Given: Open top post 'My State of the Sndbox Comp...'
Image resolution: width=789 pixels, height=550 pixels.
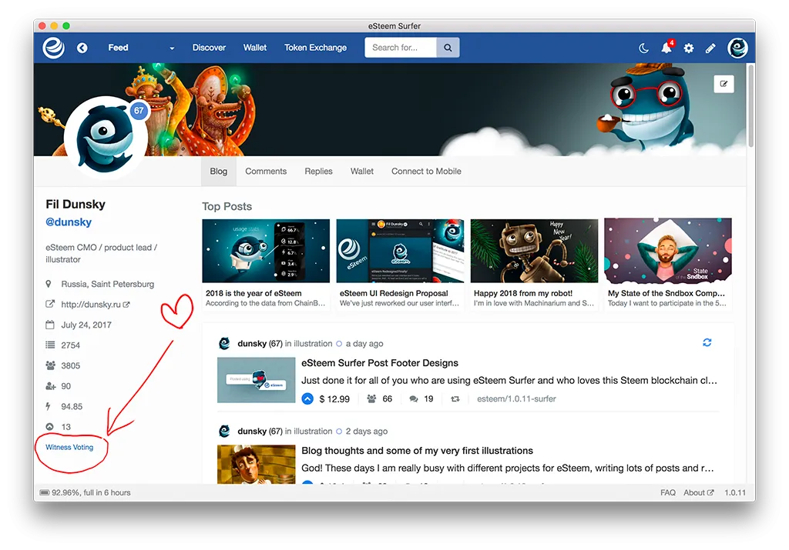Looking at the screenshot, I should click(668, 264).
